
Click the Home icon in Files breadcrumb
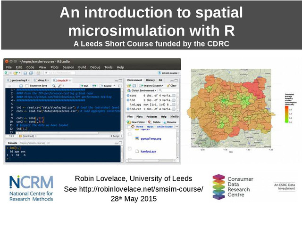click(133, 127)
